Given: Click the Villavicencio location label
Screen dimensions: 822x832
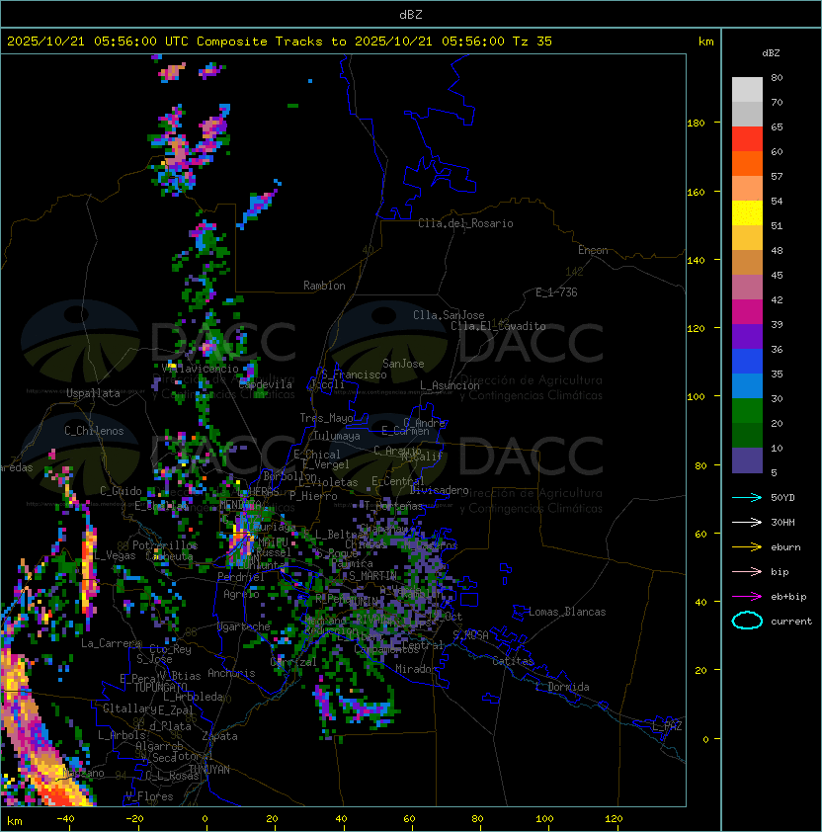Looking at the screenshot, I should tap(200, 369).
